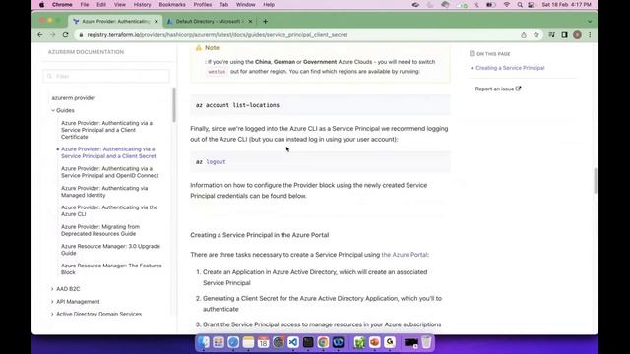
Task: Go back using the browser back arrow
Action: [x=40, y=35]
